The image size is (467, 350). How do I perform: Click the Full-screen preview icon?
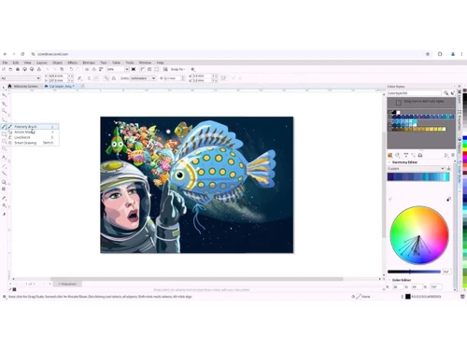(134, 69)
